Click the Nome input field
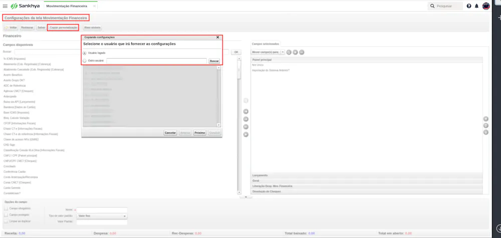 click(102, 210)
